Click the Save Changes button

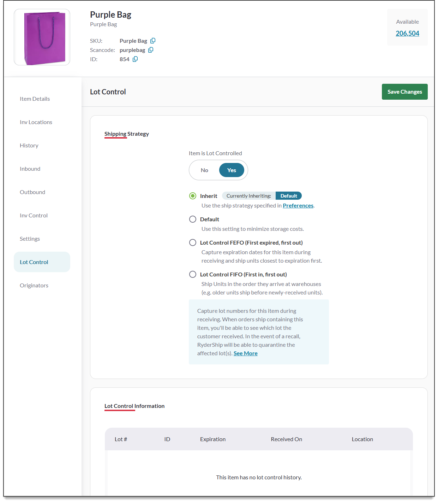tap(404, 92)
